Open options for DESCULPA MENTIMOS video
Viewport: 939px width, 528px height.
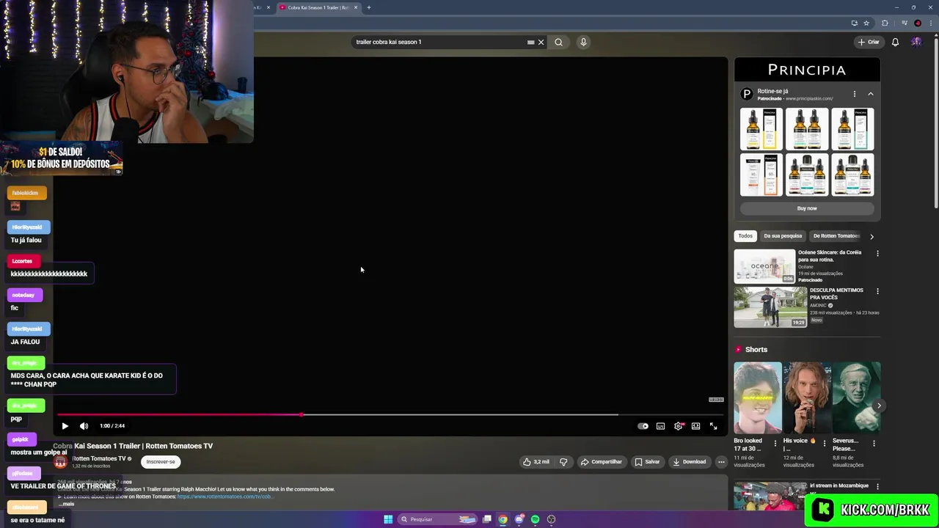click(877, 291)
